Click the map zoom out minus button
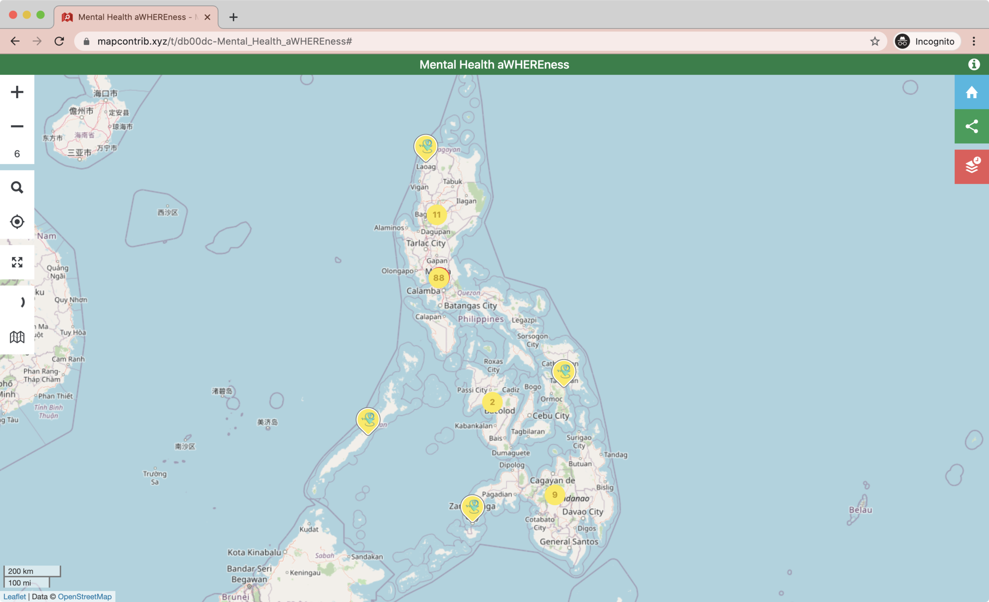989x602 pixels. click(17, 127)
